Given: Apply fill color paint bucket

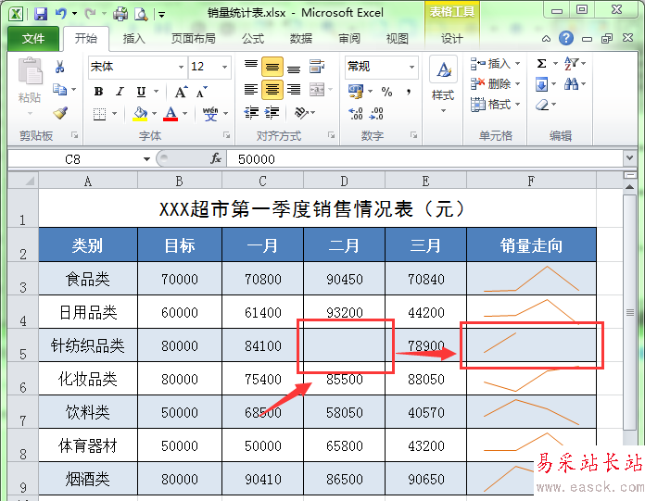Looking at the screenshot, I should [x=140, y=113].
